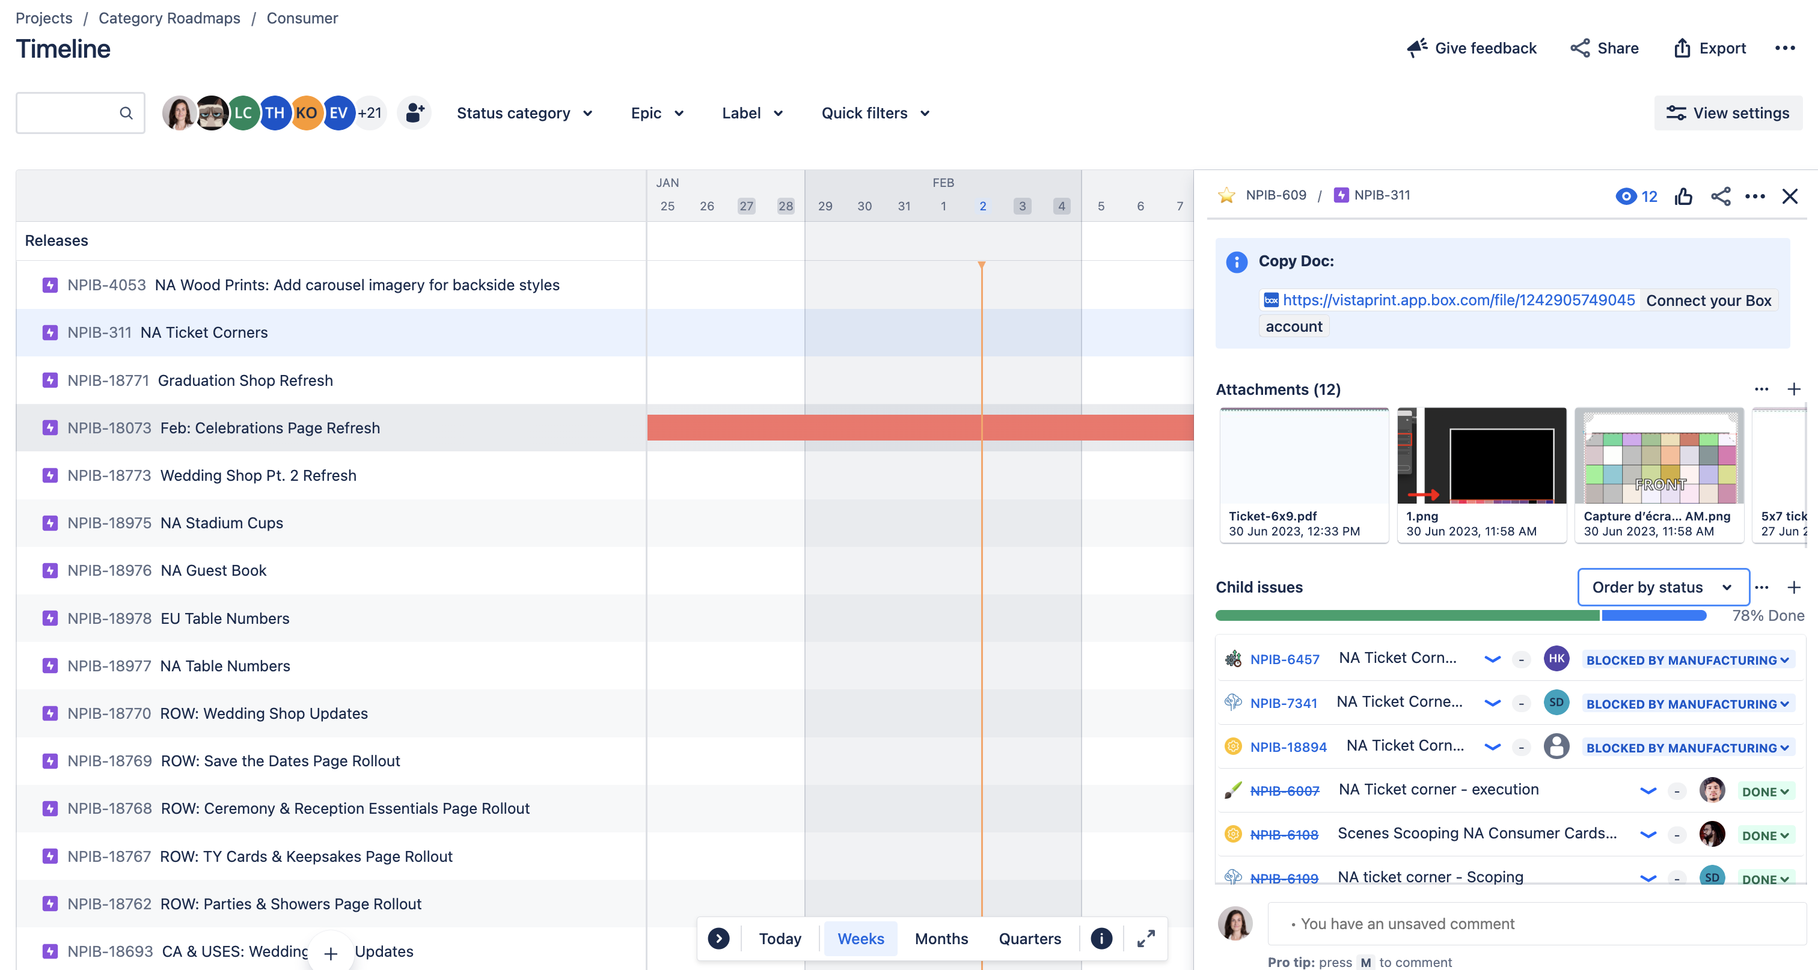1818x970 pixels.
Task: Open the vistaprint Box file link
Action: pos(1458,300)
